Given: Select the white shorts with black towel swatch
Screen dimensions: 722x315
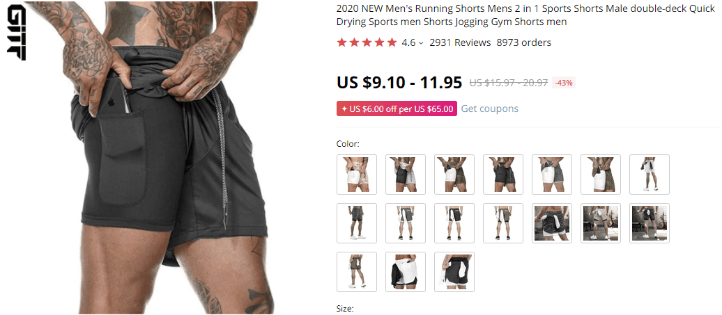Looking at the screenshot, I should pyautogui.click(x=406, y=272).
